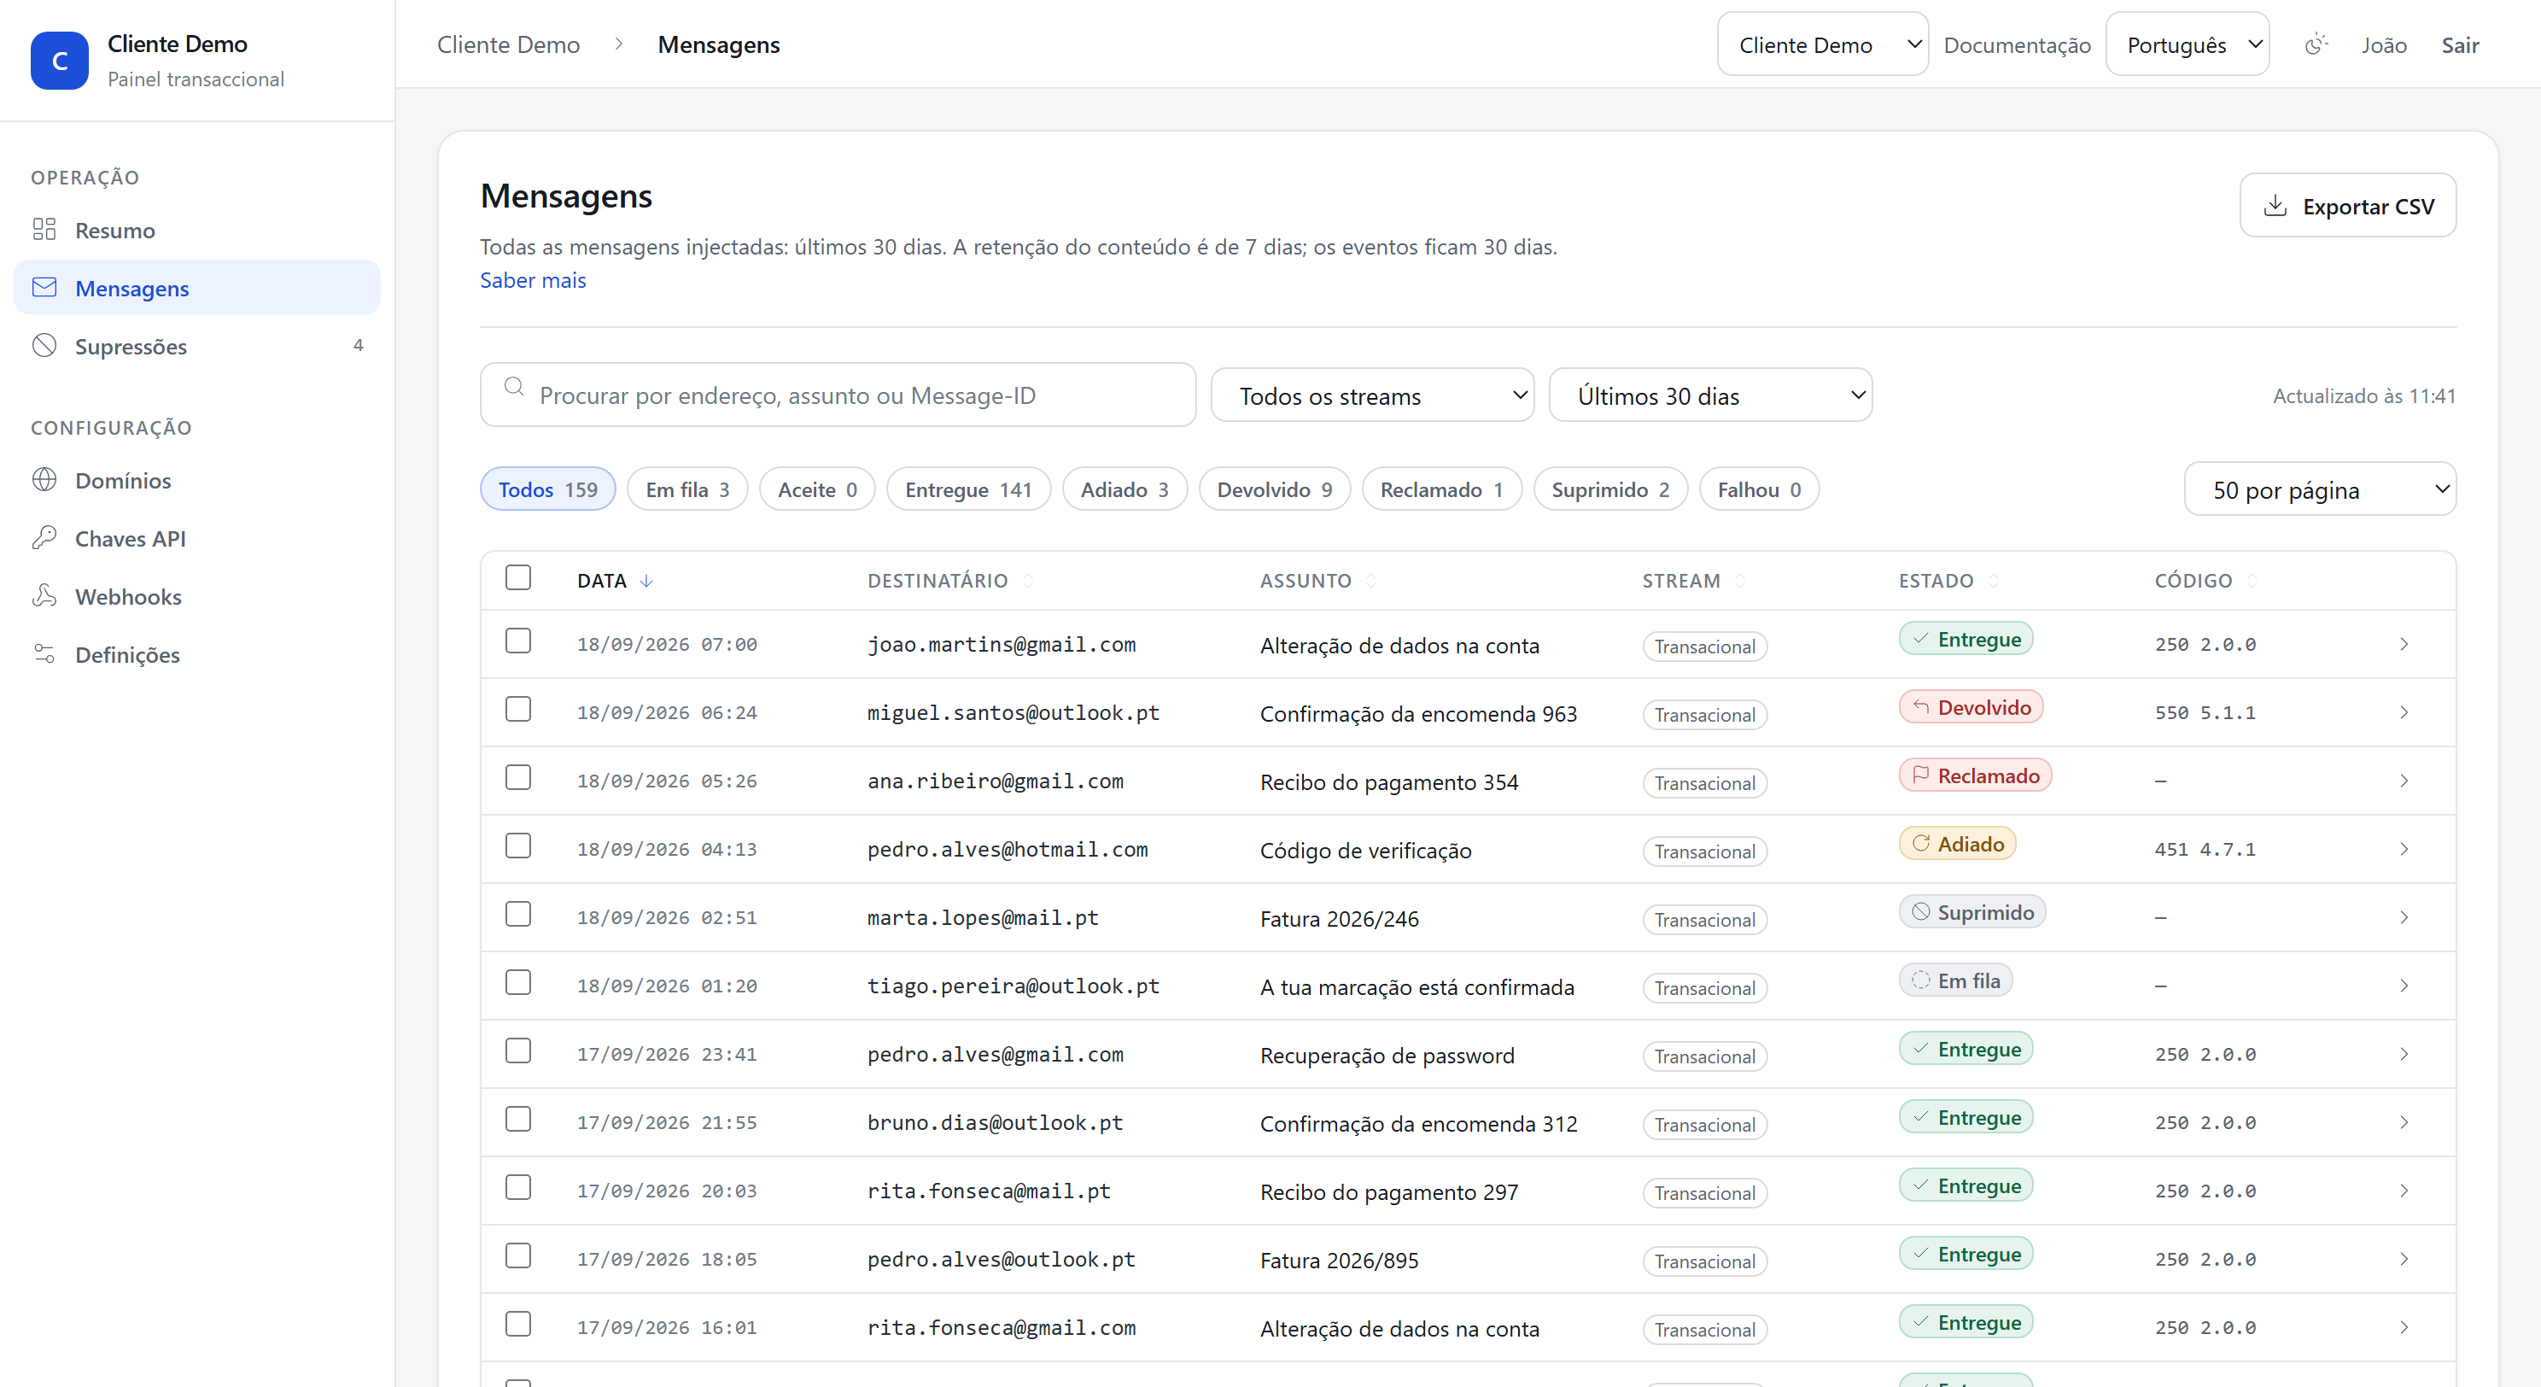Check the box for bruno.dias@outlook.pt row
Viewport: 2541px width, 1387px height.
click(x=518, y=1119)
